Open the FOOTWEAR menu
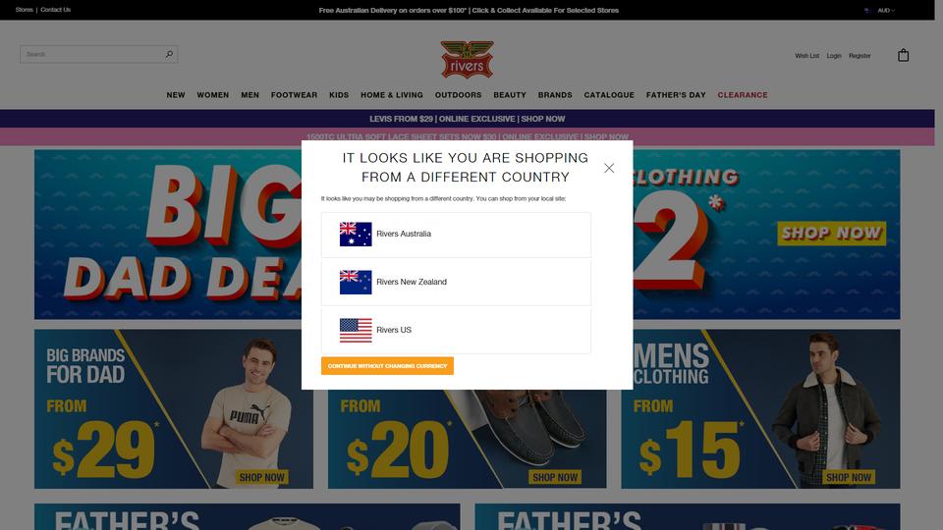 point(294,95)
